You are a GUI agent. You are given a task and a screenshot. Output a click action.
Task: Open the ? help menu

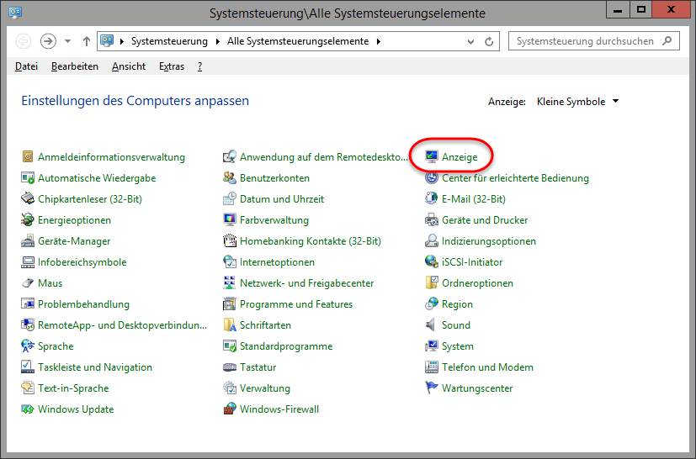click(199, 66)
